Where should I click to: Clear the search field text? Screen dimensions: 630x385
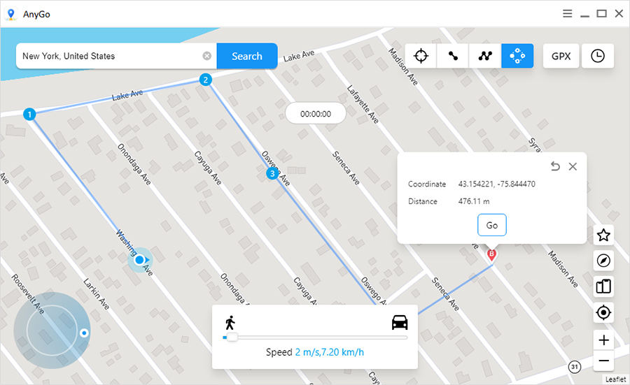tap(207, 56)
